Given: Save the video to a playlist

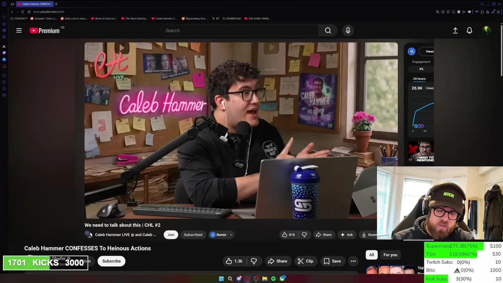Looking at the screenshot, I should coord(332,261).
